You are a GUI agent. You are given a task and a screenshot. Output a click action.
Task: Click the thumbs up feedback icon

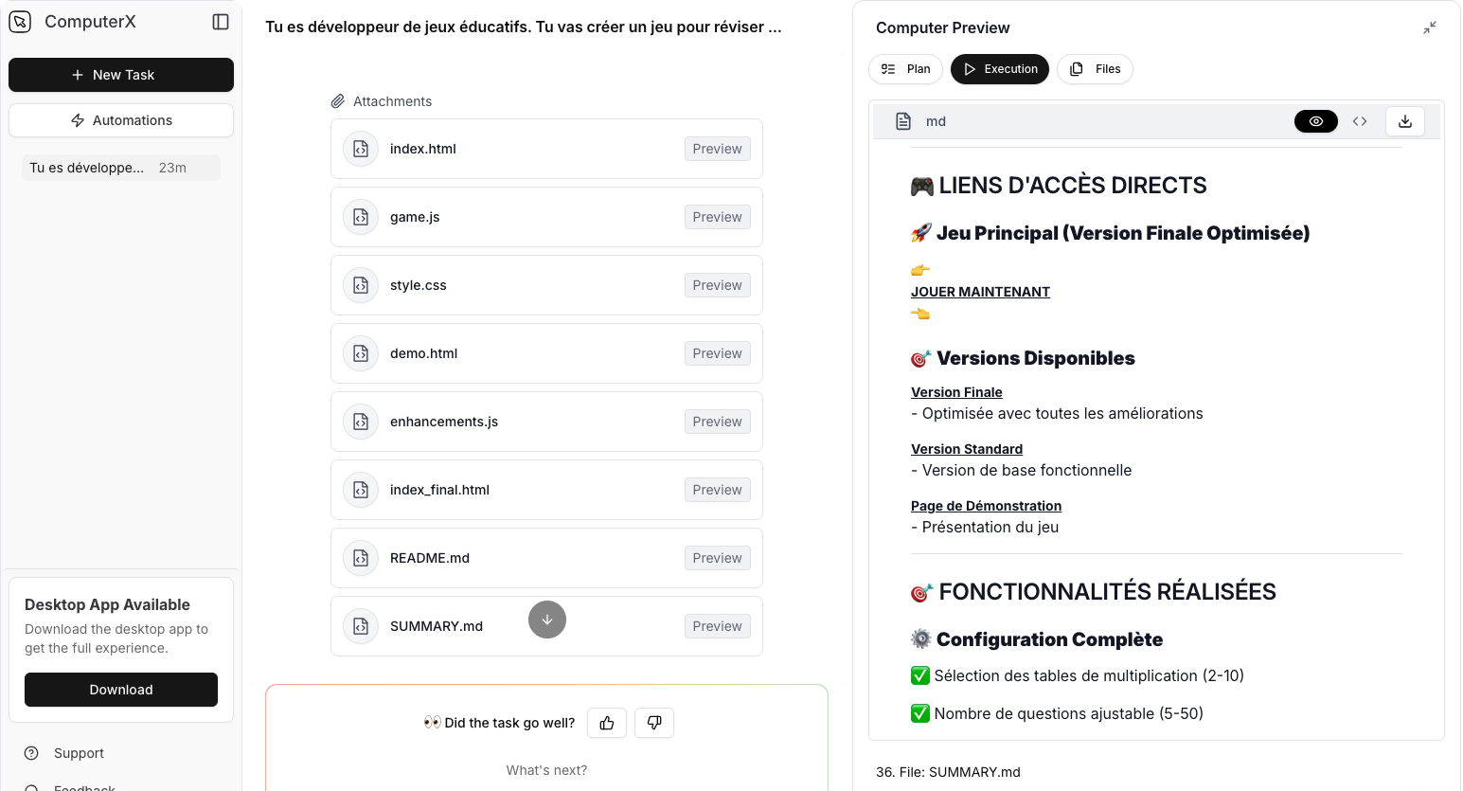coord(607,723)
